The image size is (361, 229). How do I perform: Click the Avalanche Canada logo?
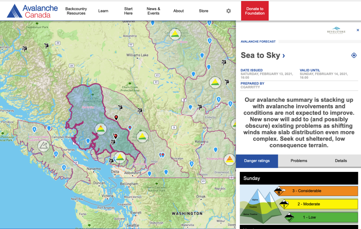[x=32, y=11]
